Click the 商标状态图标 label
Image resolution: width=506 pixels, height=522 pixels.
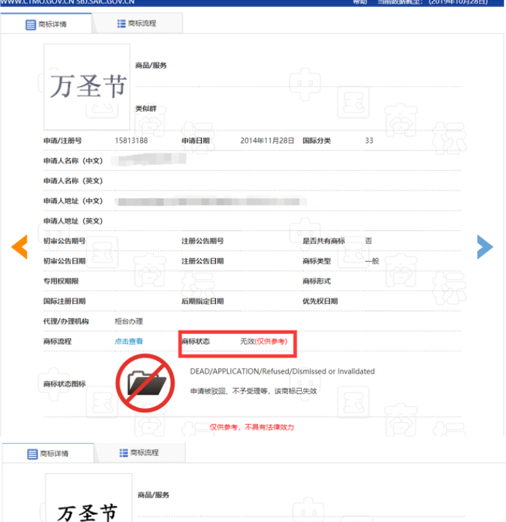click(x=64, y=384)
